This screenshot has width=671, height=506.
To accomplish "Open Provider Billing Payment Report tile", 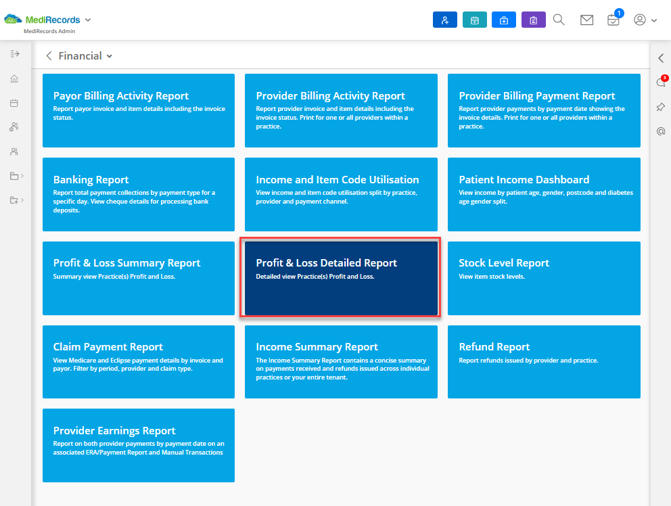I will 544,110.
